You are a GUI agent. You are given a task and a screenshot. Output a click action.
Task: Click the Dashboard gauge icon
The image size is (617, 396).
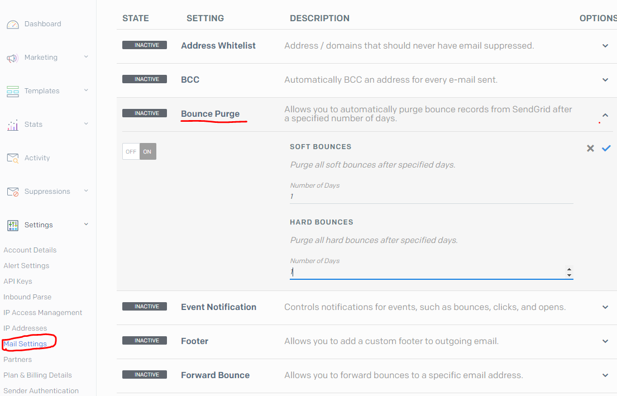13,25
